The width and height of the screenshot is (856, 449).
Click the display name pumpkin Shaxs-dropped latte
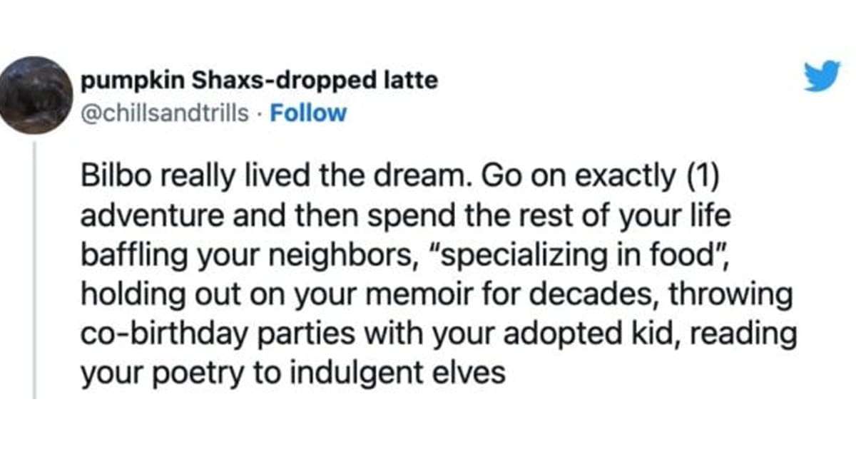(x=260, y=81)
